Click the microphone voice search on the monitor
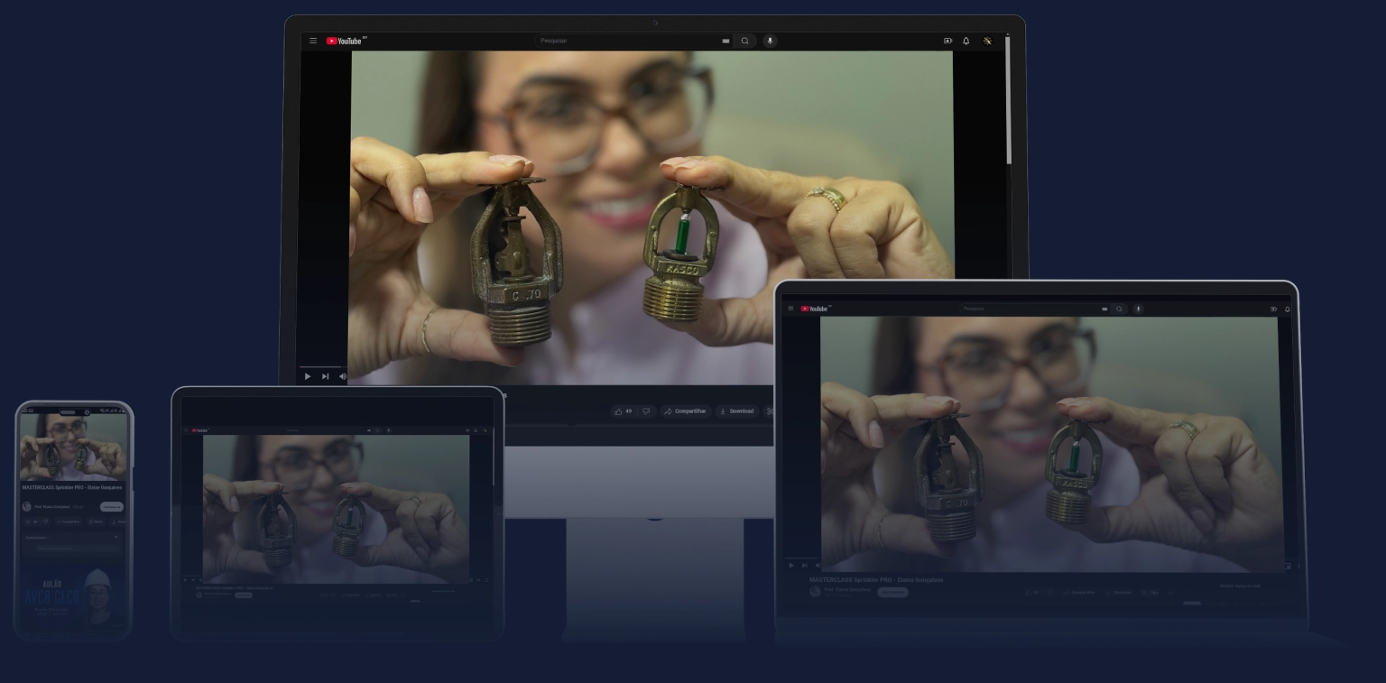This screenshot has width=1386, height=683. (770, 41)
